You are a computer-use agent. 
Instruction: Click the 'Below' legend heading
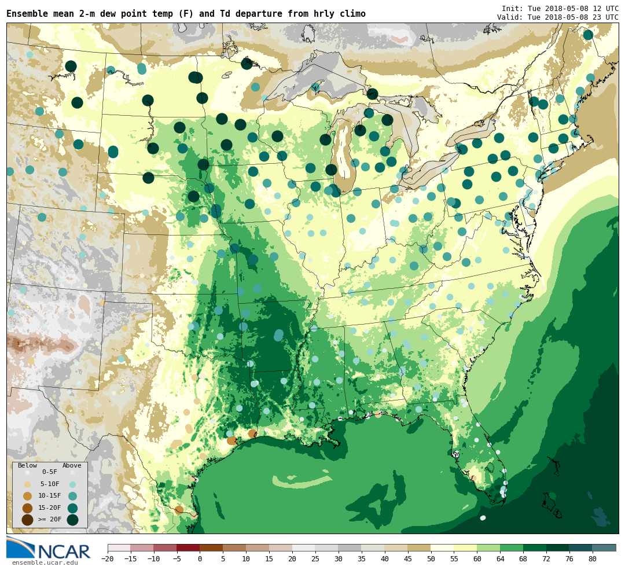28,466
